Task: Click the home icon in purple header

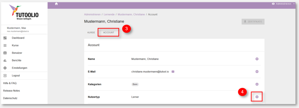Action: pos(56,4)
